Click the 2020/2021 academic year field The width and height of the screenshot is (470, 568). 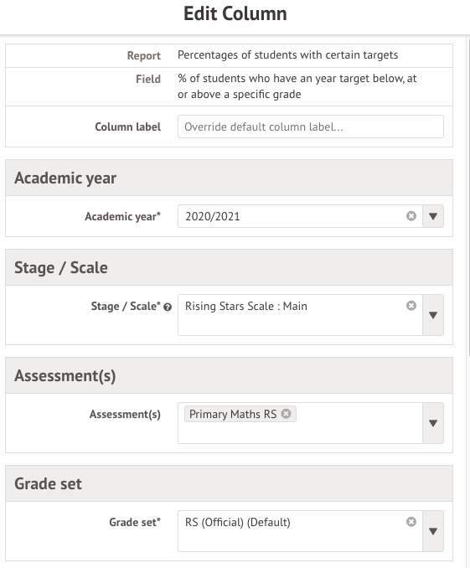[300, 216]
